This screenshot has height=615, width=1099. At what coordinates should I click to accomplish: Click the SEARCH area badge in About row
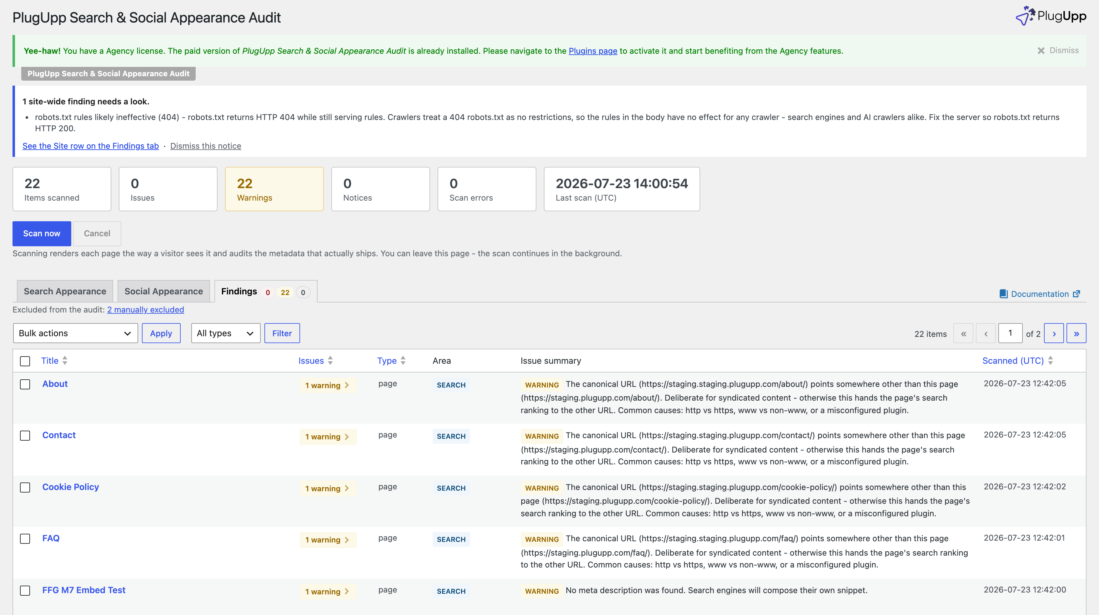(451, 385)
